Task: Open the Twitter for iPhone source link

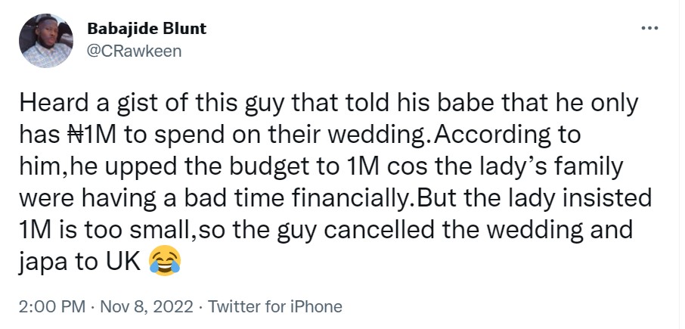Action: 275,306
